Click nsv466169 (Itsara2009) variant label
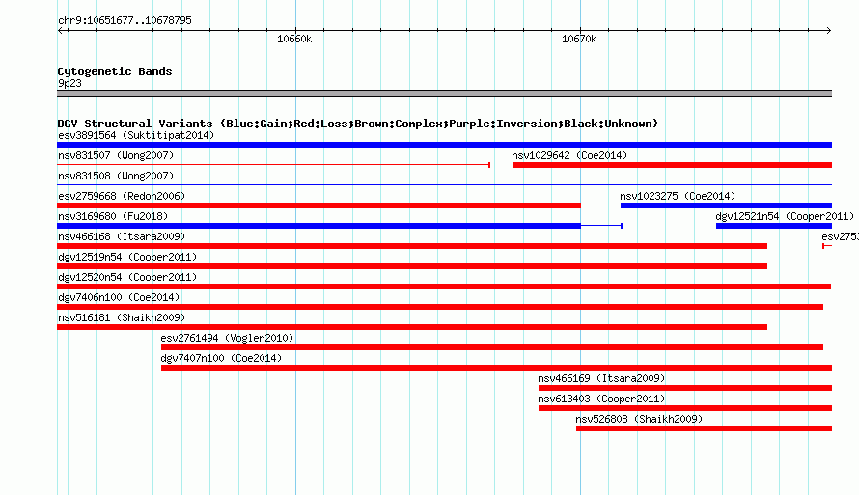 tap(601, 378)
